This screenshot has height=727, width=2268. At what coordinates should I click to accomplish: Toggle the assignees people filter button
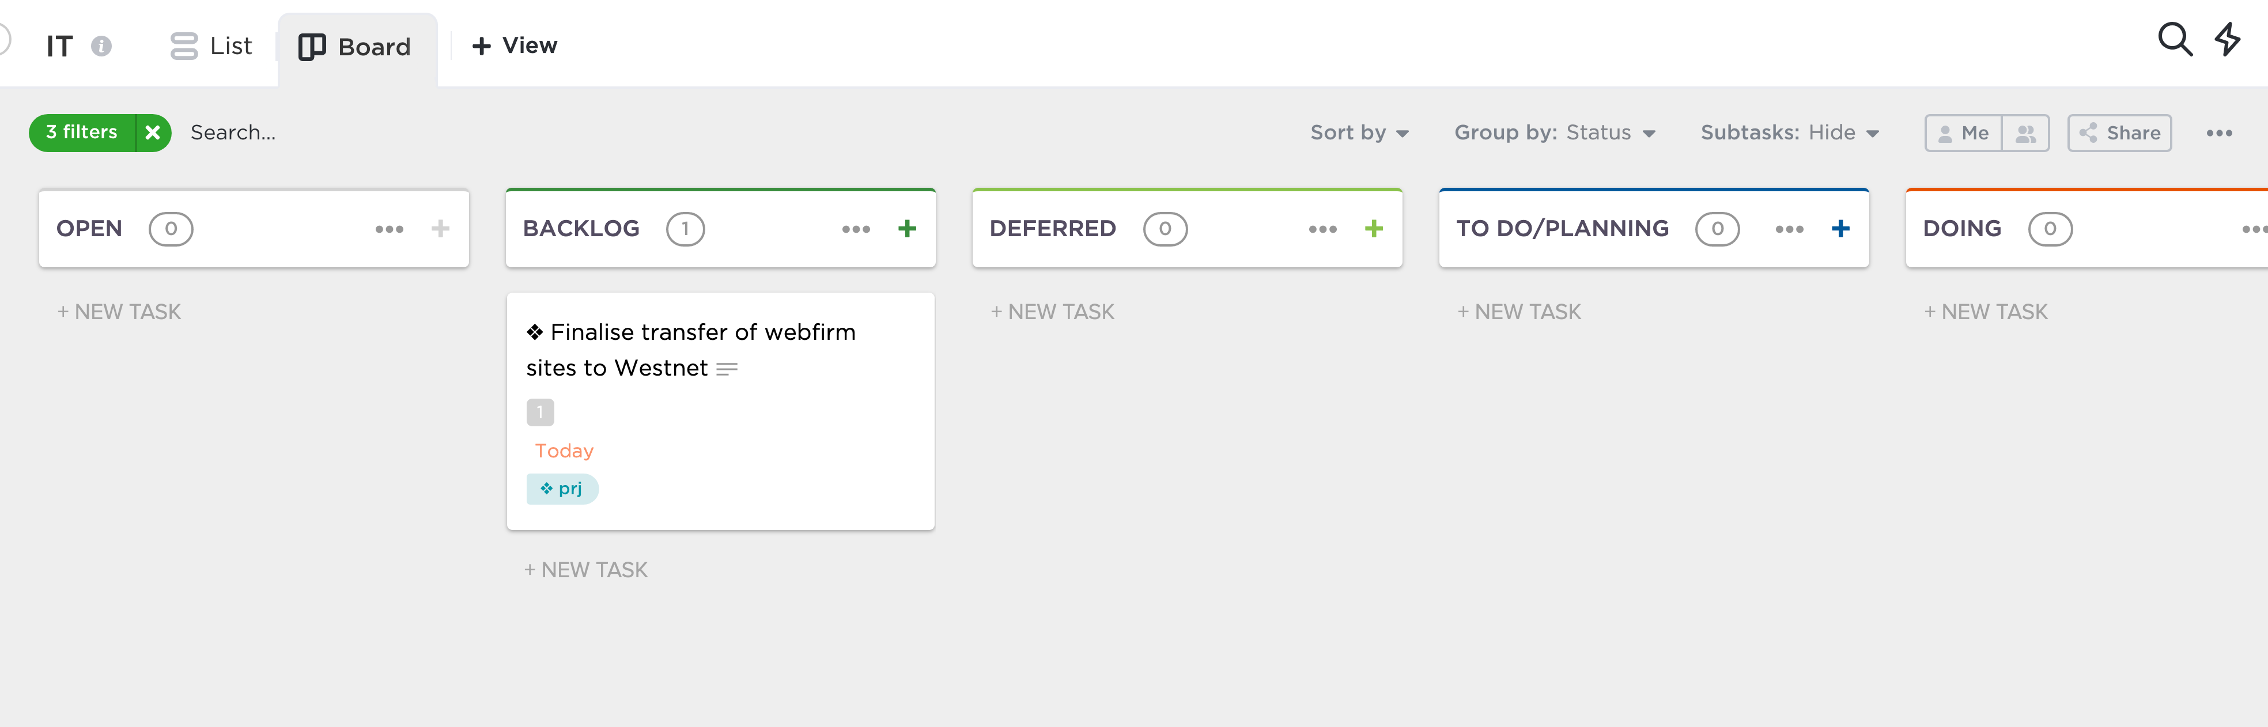[2026, 133]
